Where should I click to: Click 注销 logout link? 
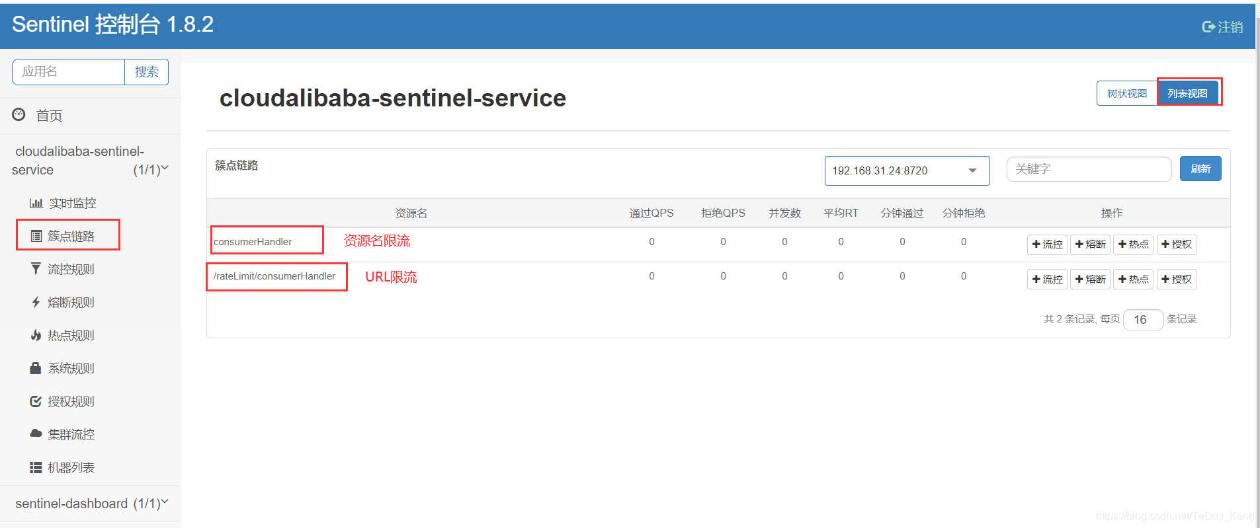tap(1230, 27)
